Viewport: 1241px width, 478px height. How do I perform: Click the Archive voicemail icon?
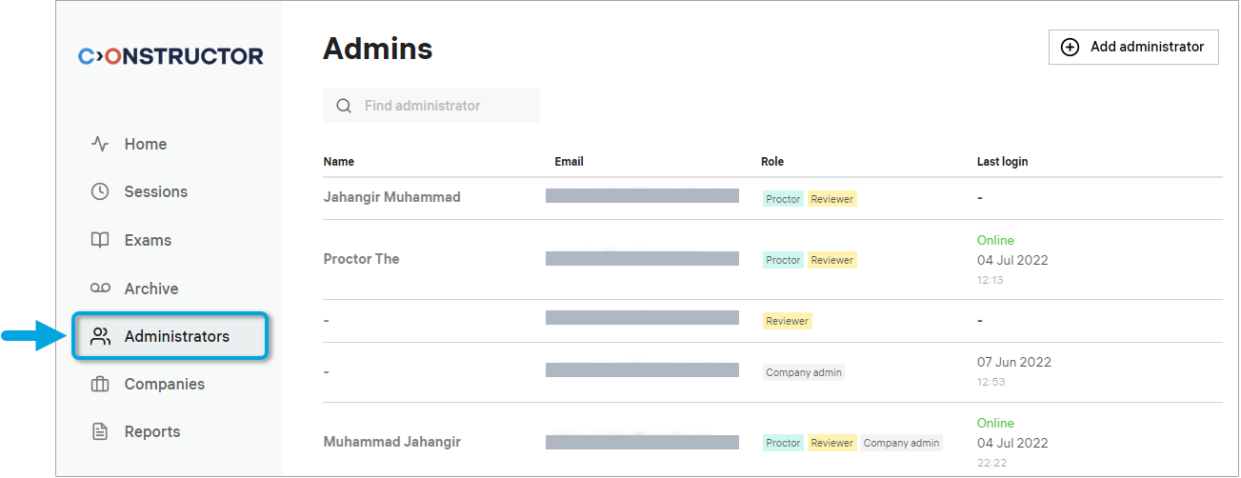point(100,289)
